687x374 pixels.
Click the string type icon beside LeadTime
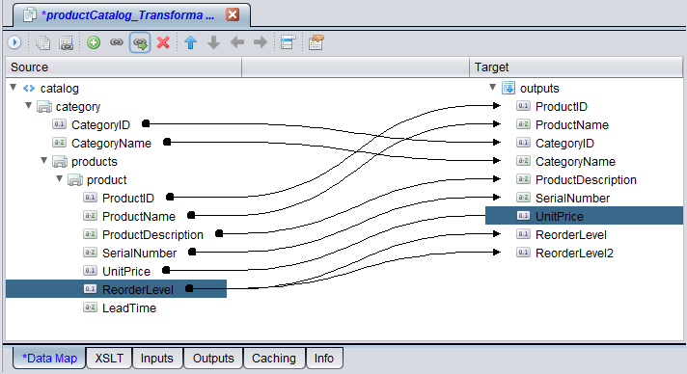[90, 307]
